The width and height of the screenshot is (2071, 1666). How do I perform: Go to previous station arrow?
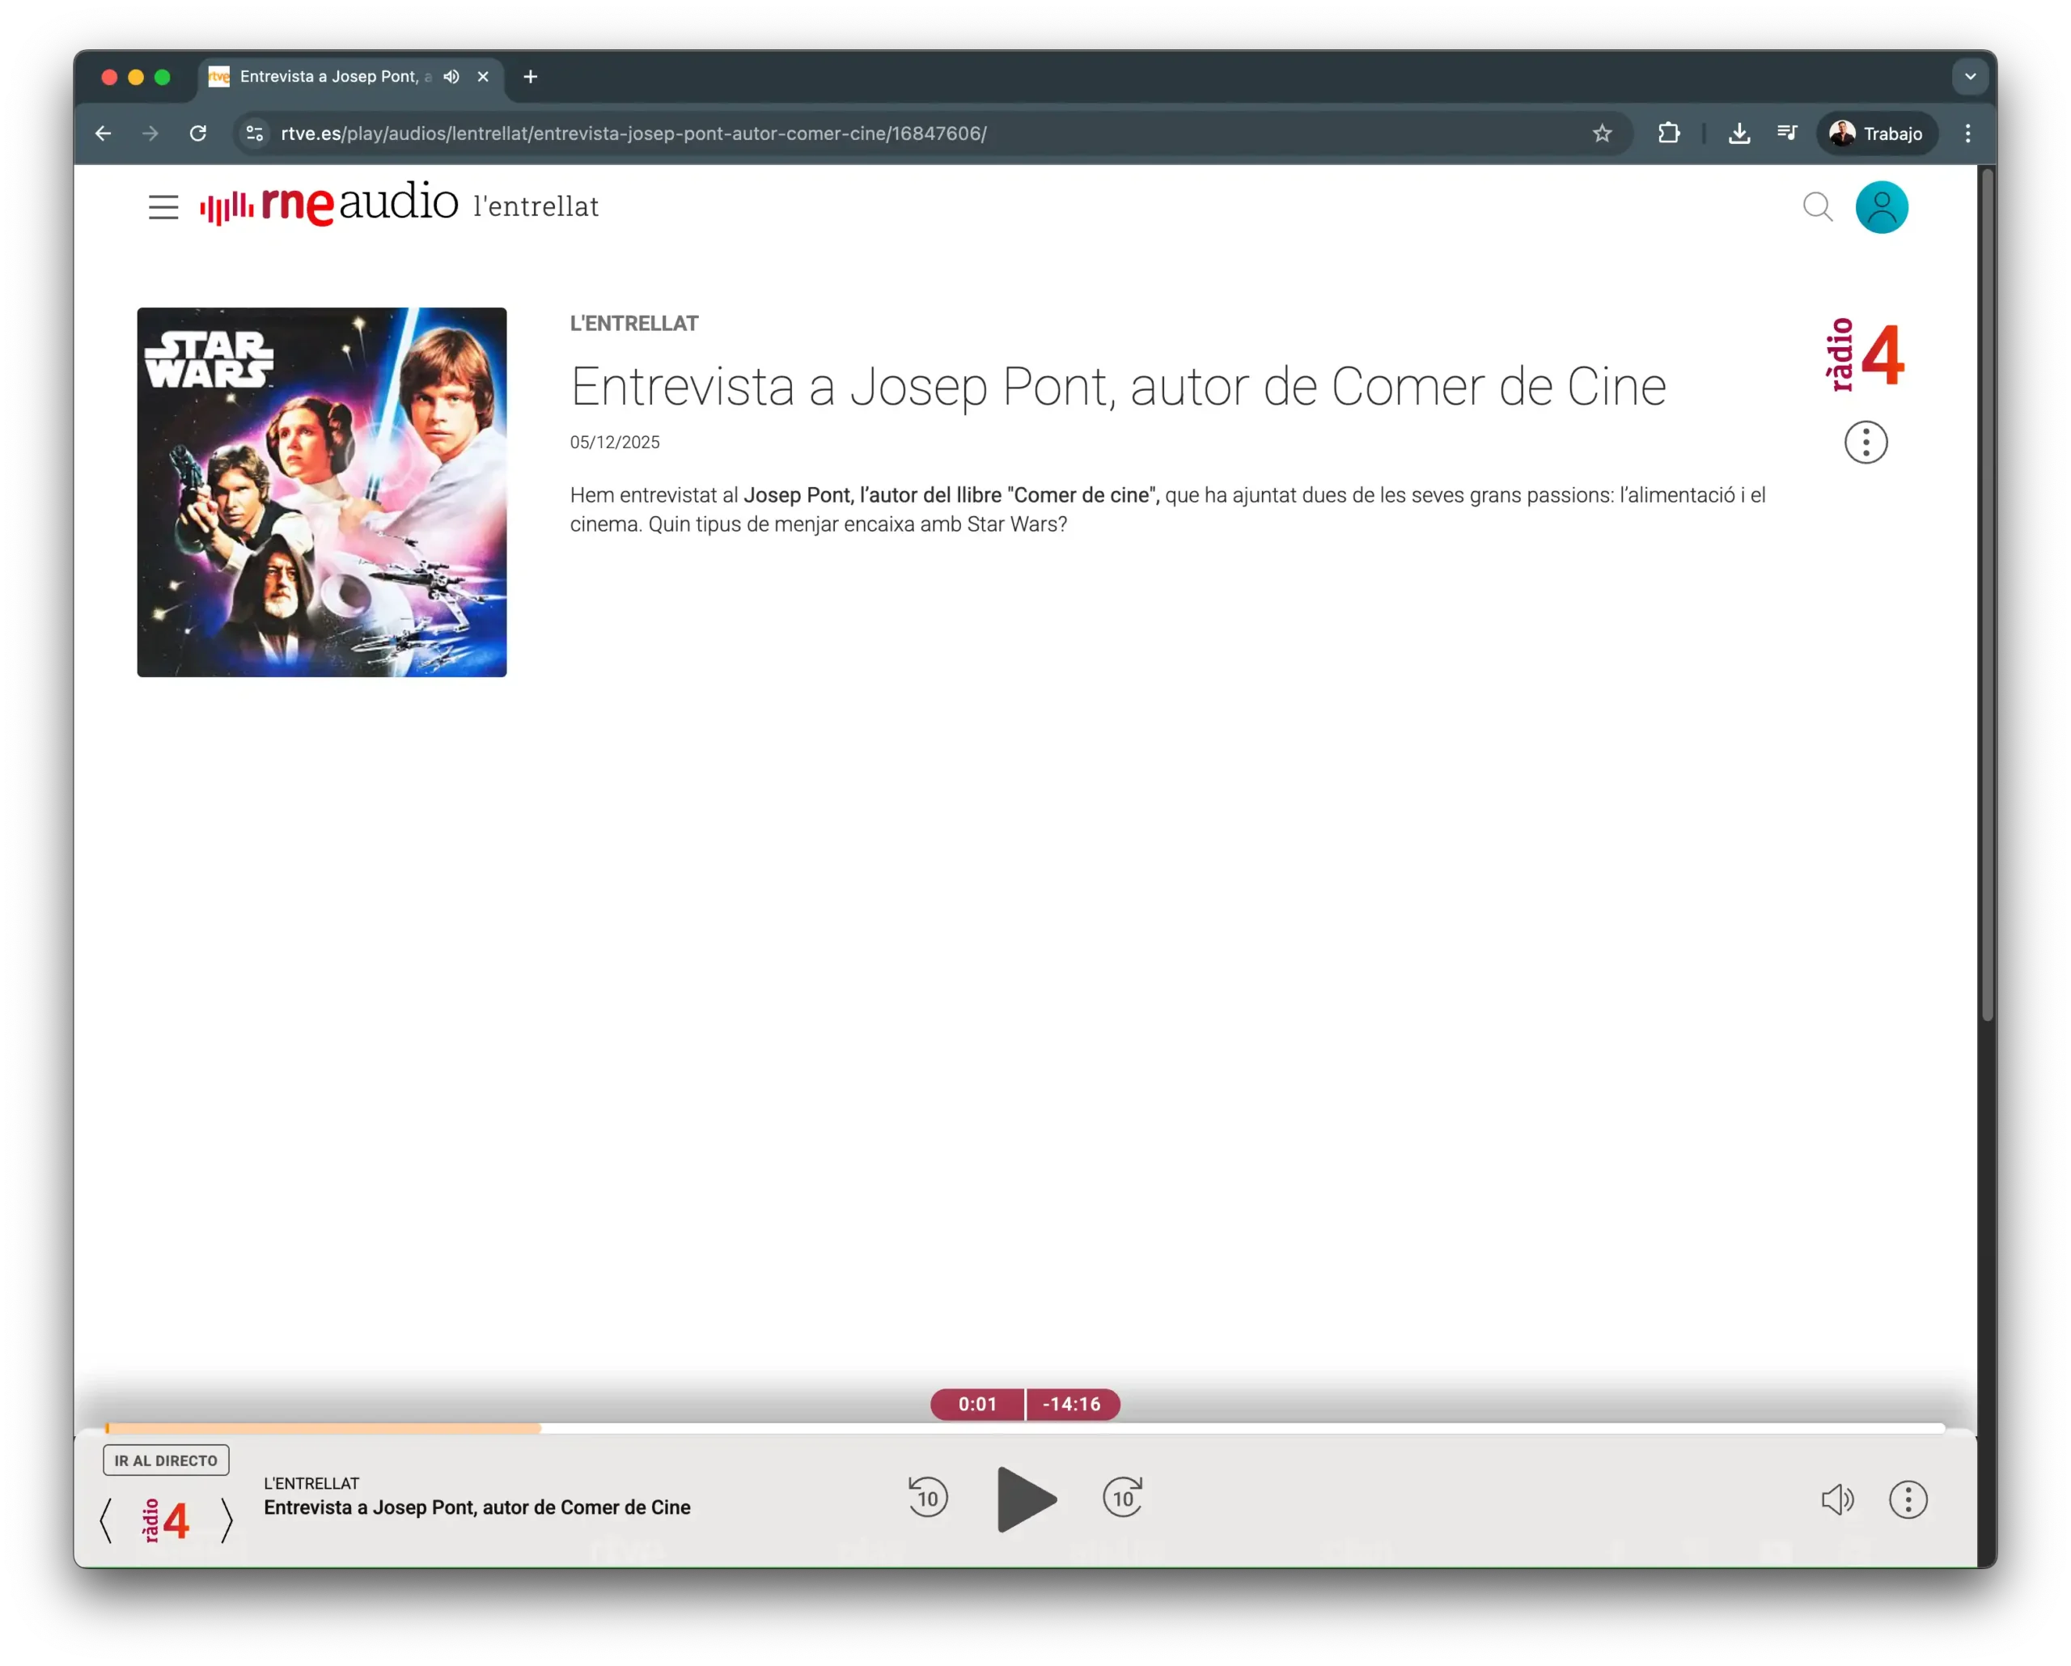coord(107,1521)
